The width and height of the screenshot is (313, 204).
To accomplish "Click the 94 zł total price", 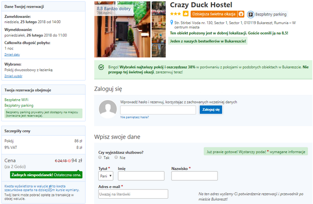I will point(77,161).
